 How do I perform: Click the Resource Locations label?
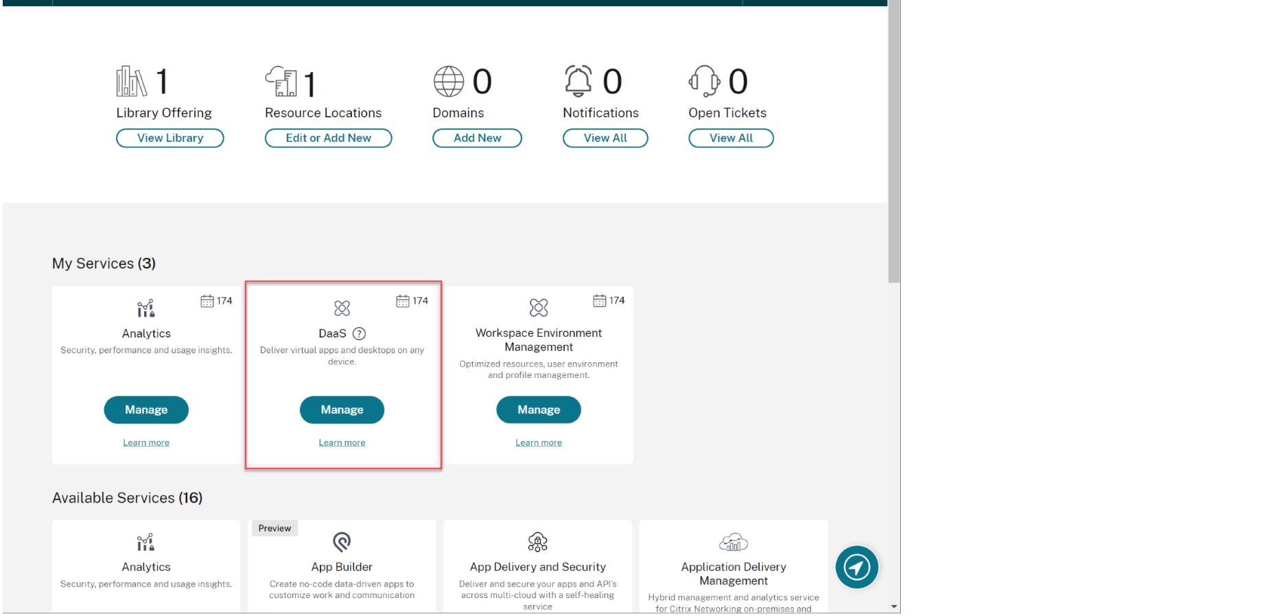coord(323,112)
